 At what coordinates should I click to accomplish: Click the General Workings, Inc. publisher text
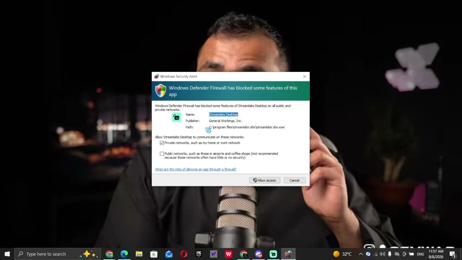tap(225, 121)
